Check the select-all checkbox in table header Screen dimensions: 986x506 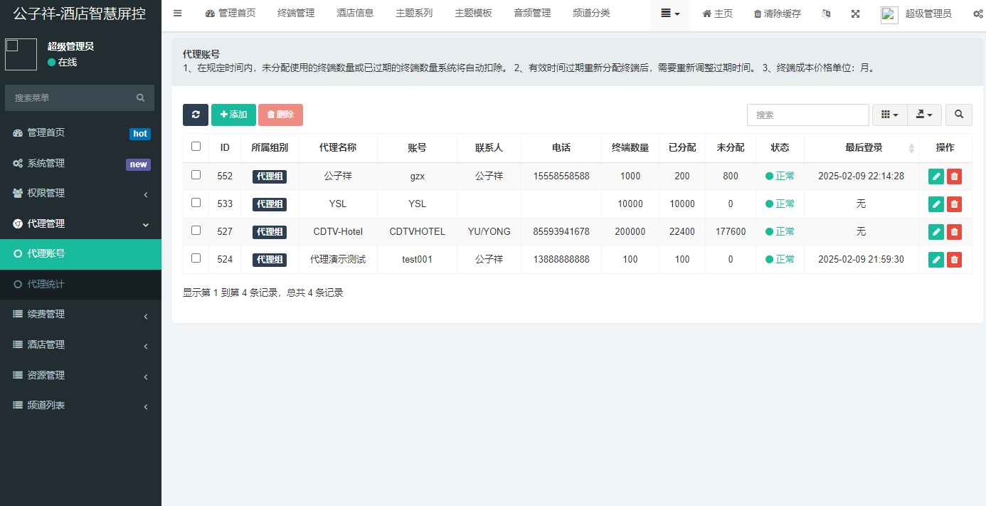click(196, 145)
